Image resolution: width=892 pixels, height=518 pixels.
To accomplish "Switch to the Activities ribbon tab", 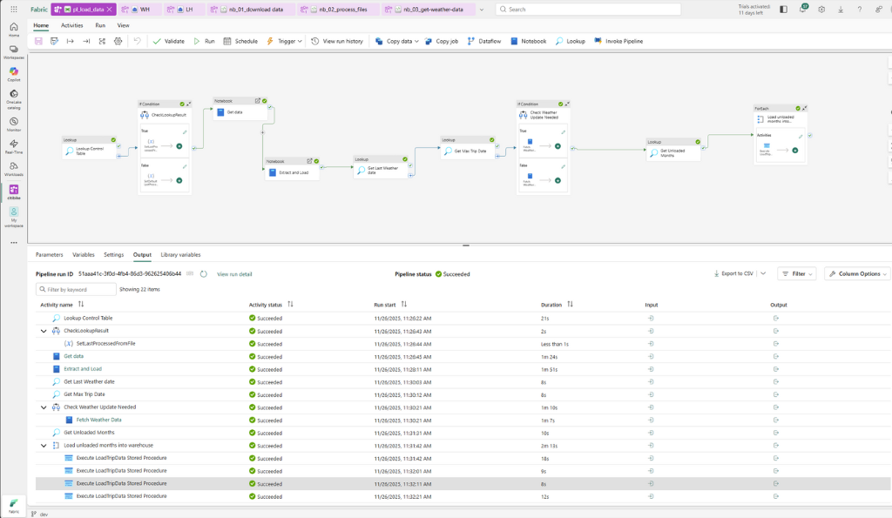I will point(71,25).
